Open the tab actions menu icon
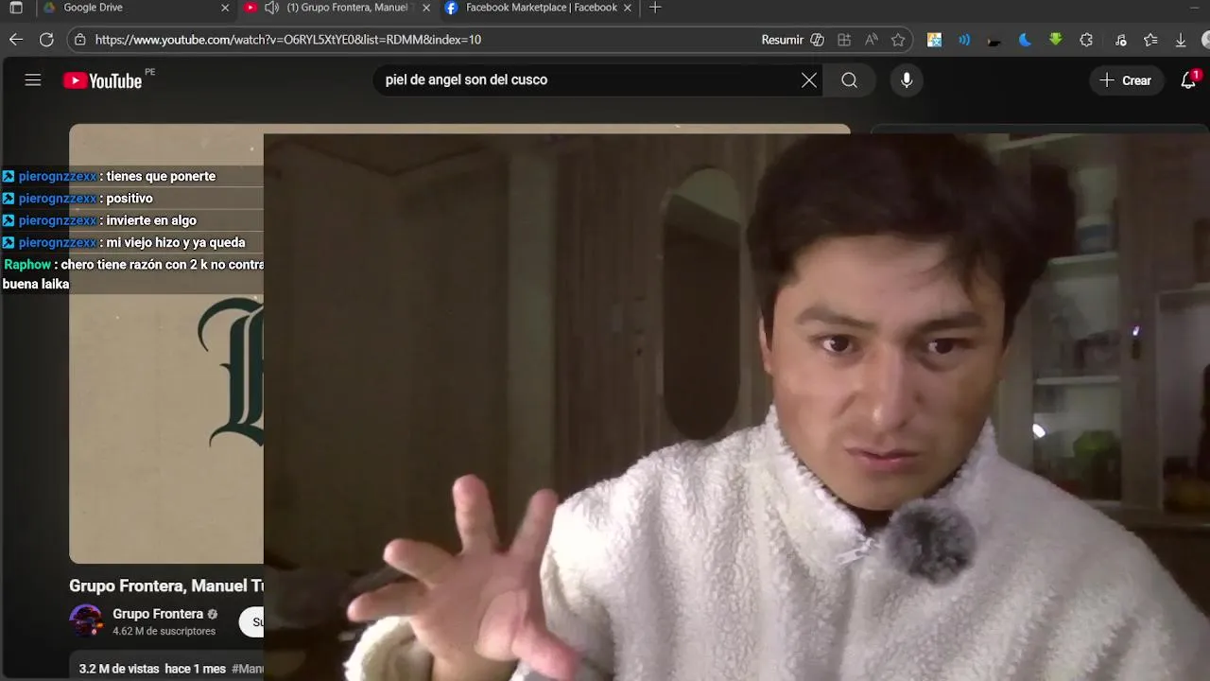The image size is (1210, 681). tap(16, 8)
